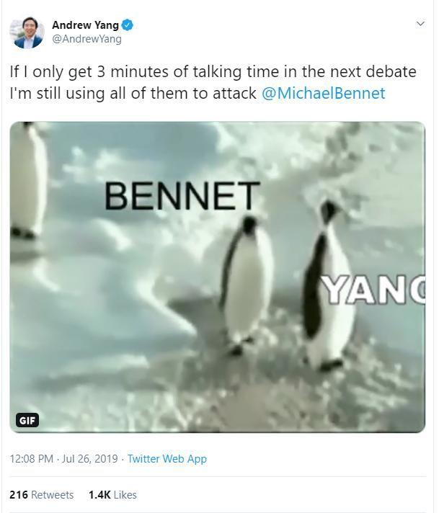The image size is (439, 513).
Task: View the 1.4K Likes list
Action: 112,495
